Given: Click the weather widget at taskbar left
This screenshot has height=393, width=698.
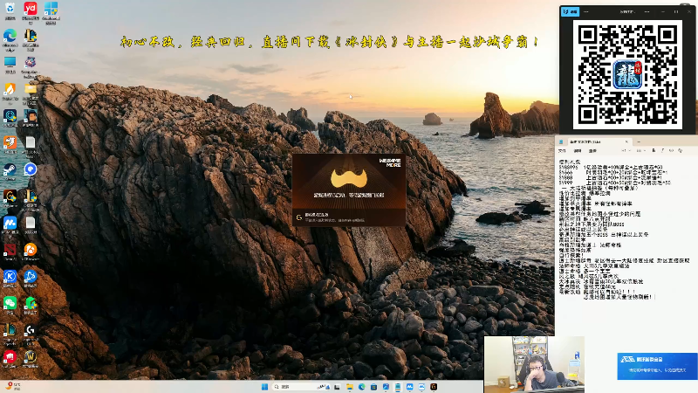Looking at the screenshot, I should tap(13, 386).
